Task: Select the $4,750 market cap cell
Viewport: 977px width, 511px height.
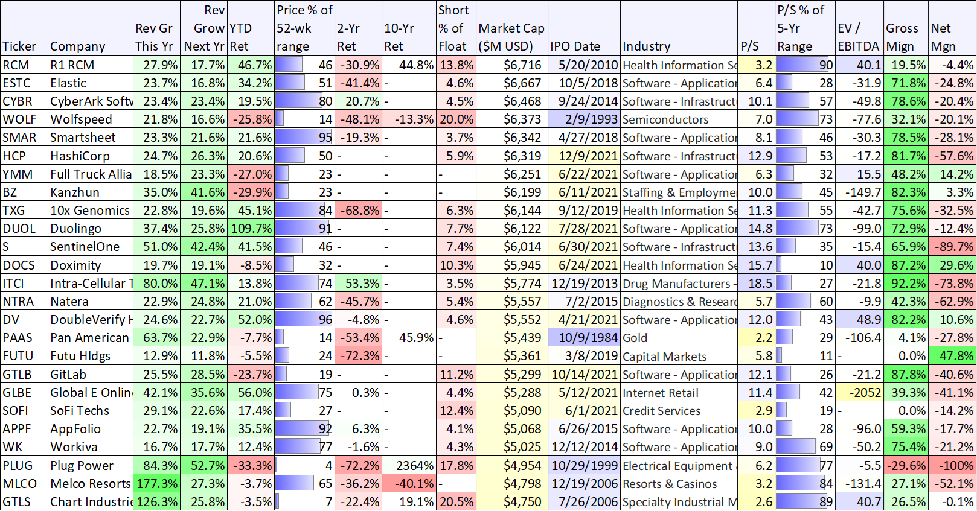Action: [x=511, y=502]
